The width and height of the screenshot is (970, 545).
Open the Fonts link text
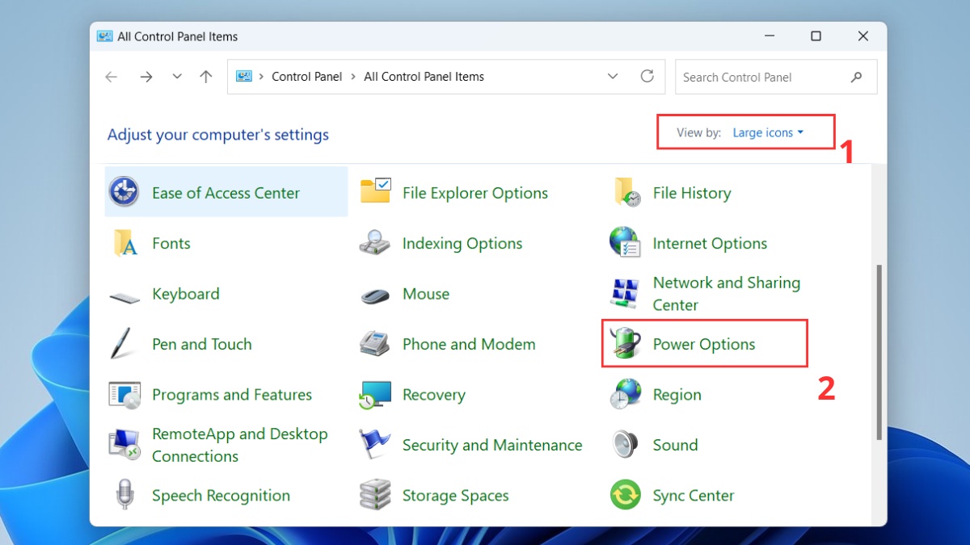coord(171,243)
